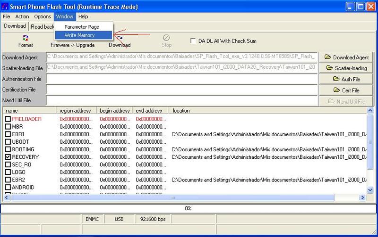The width and height of the screenshot is (378, 237).
Task: Sort by begin address column header
Action: [114, 111]
